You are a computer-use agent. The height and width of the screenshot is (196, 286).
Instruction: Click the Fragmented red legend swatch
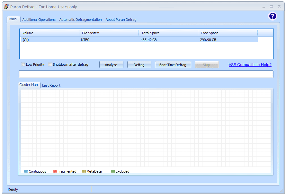pyautogui.click(x=55, y=171)
